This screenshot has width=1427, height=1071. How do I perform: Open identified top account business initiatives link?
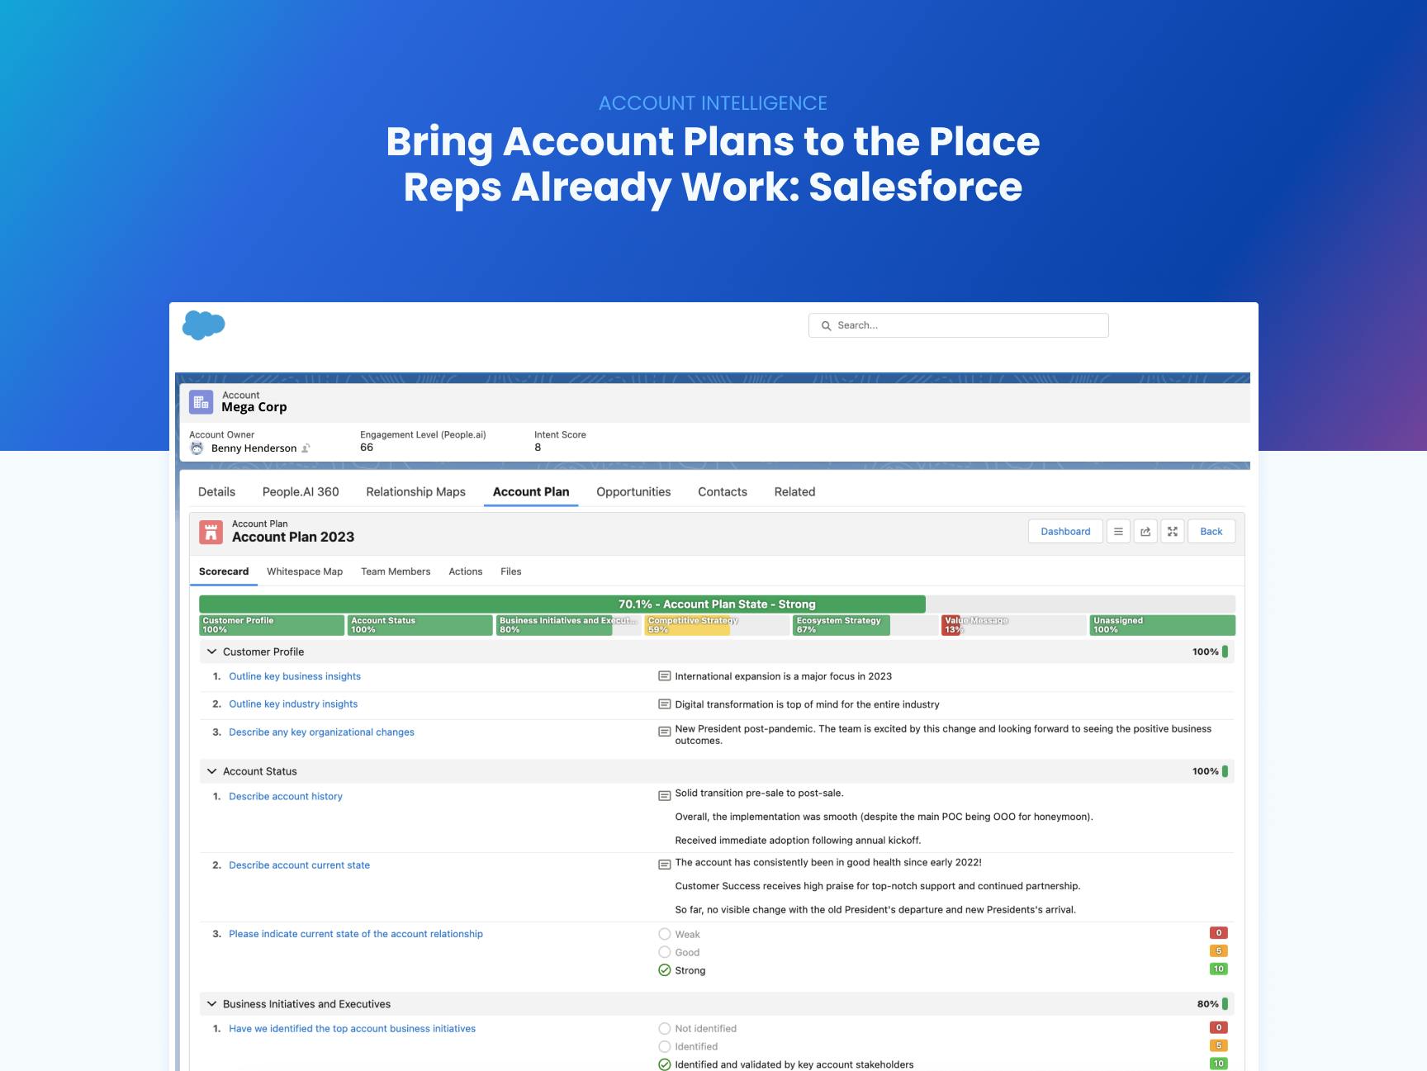[x=353, y=1029]
